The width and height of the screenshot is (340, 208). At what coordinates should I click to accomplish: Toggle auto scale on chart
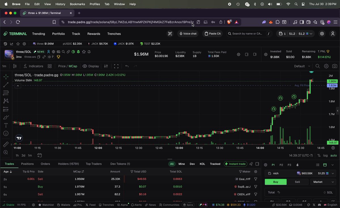[x=333, y=155]
